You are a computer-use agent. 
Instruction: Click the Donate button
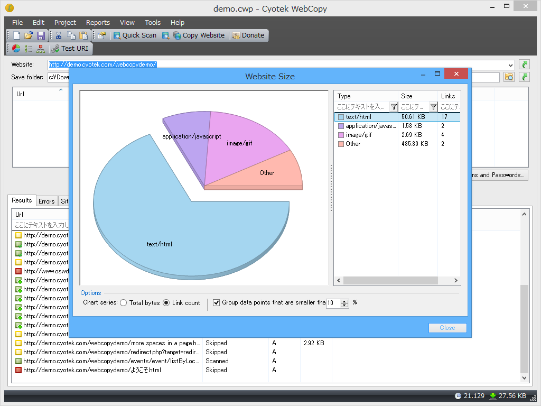pyautogui.click(x=248, y=35)
